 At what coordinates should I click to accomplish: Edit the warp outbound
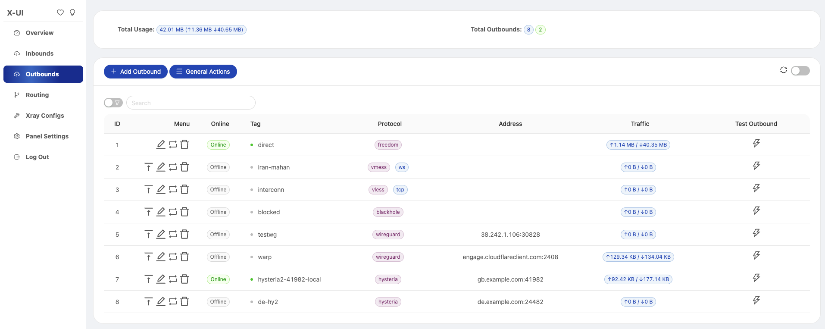pos(161,257)
